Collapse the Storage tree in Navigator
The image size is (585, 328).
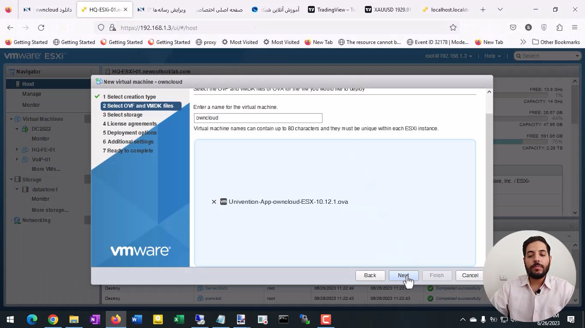pyautogui.click(x=12, y=179)
